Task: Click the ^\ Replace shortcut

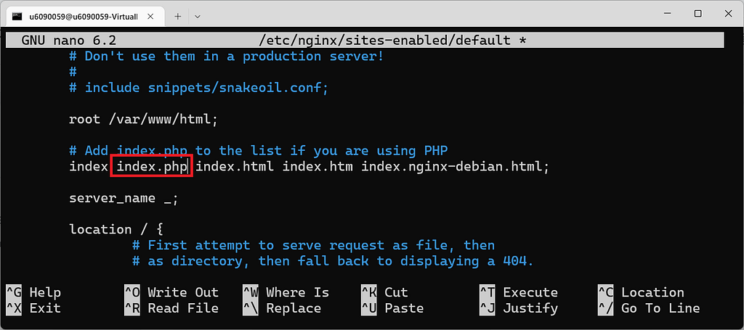Action: tap(282, 309)
